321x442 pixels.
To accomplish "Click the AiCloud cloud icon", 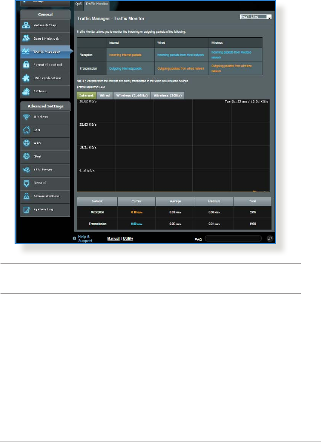I will 26,91.
